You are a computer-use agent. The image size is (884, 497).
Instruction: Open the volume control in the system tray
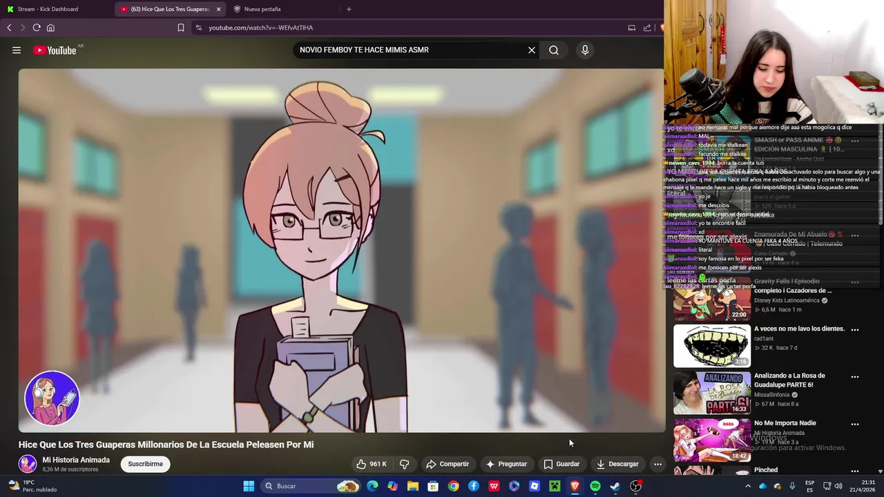click(x=838, y=486)
